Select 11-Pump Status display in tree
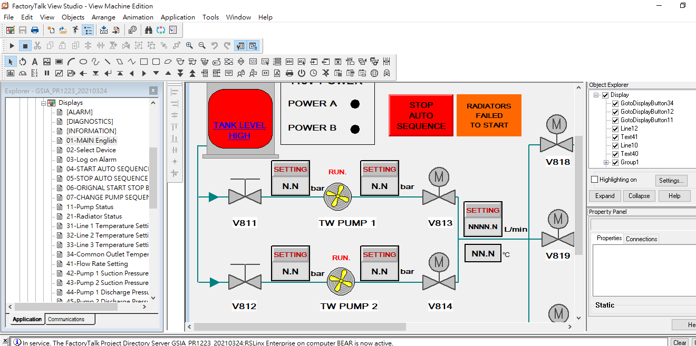The height and width of the screenshot is (346, 696). [90, 207]
